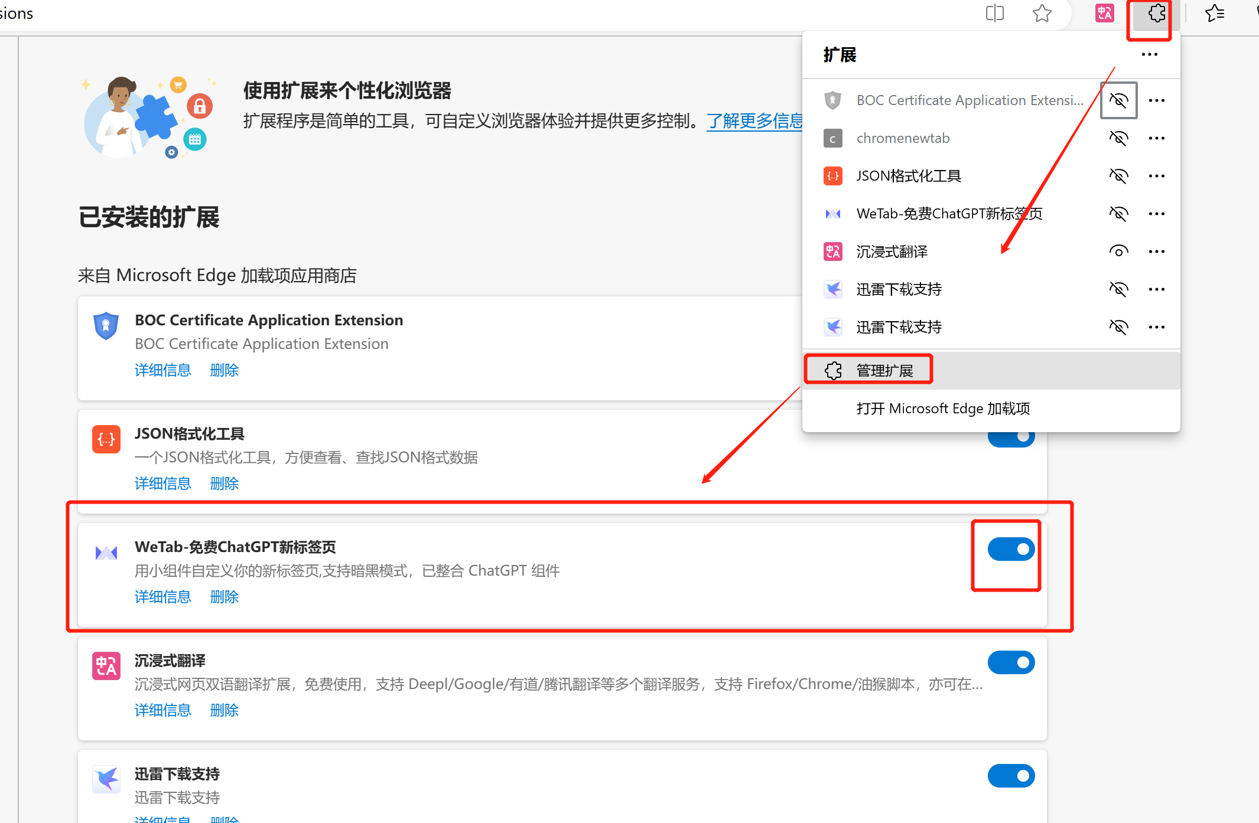The width and height of the screenshot is (1259, 823).
Task: Select chromenewtab entry in popup
Action: pyautogui.click(x=903, y=138)
